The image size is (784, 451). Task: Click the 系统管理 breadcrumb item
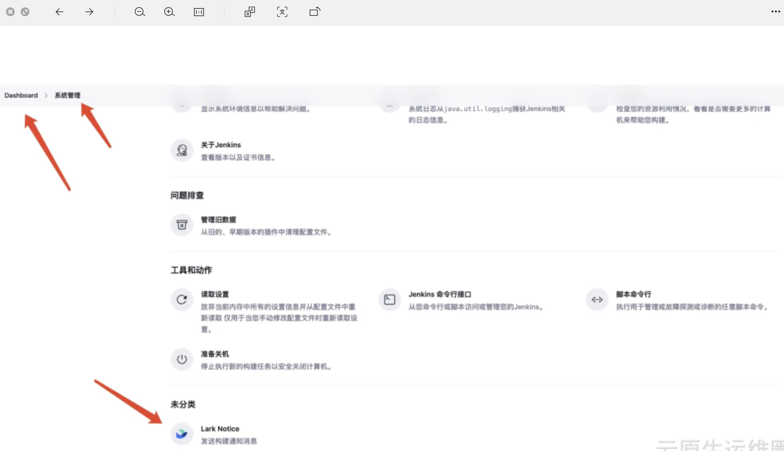pyautogui.click(x=67, y=95)
